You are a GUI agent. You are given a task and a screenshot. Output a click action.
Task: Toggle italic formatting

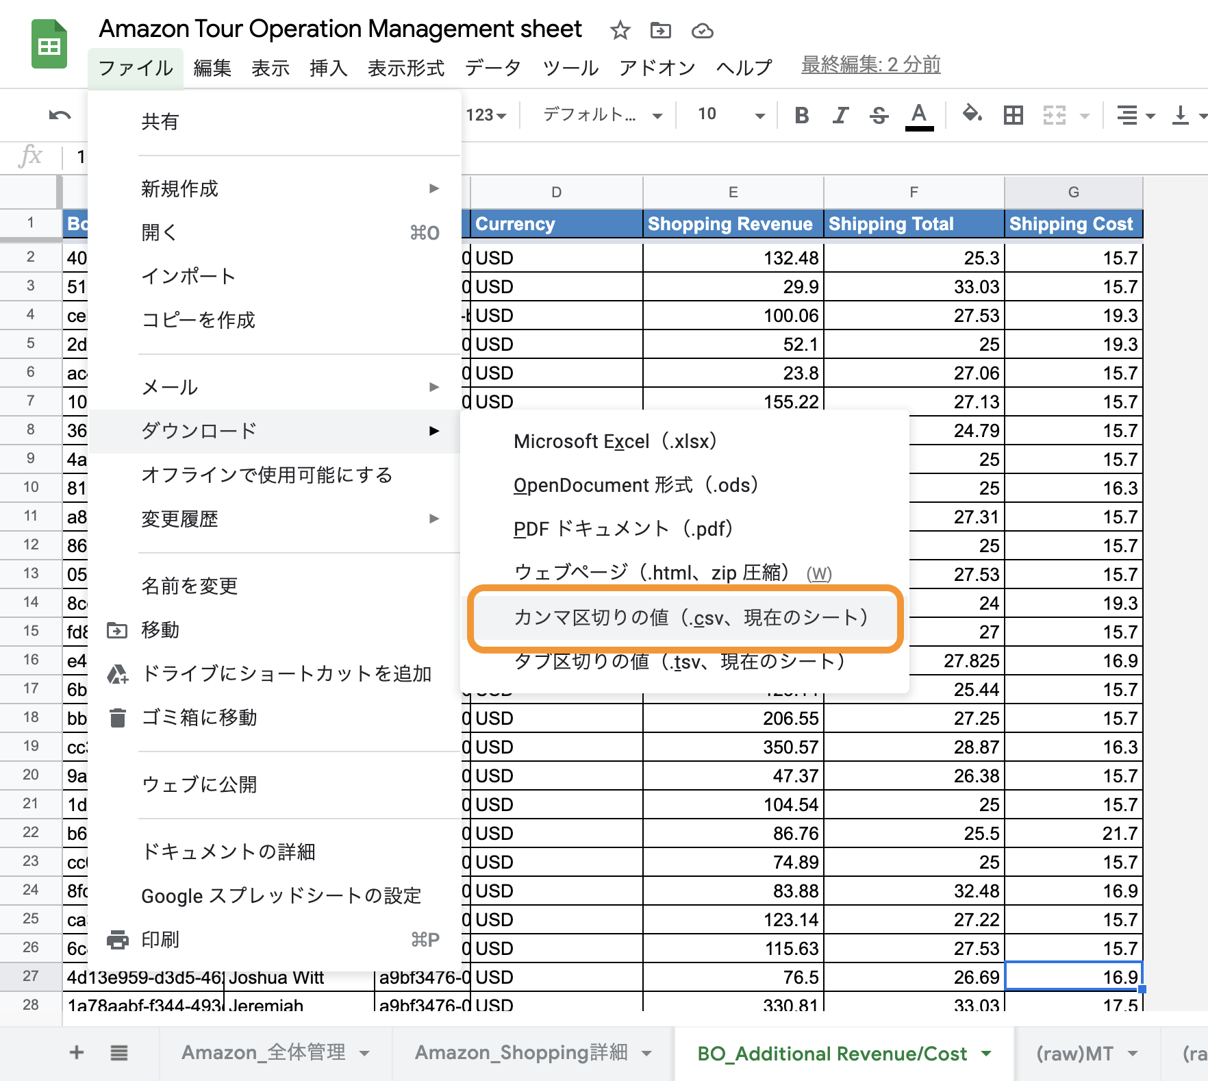[840, 115]
